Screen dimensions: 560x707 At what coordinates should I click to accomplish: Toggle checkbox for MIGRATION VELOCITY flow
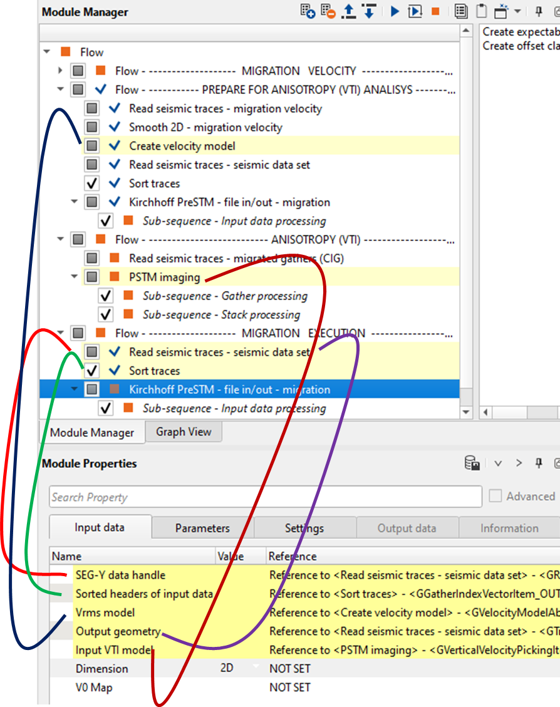pos(78,71)
